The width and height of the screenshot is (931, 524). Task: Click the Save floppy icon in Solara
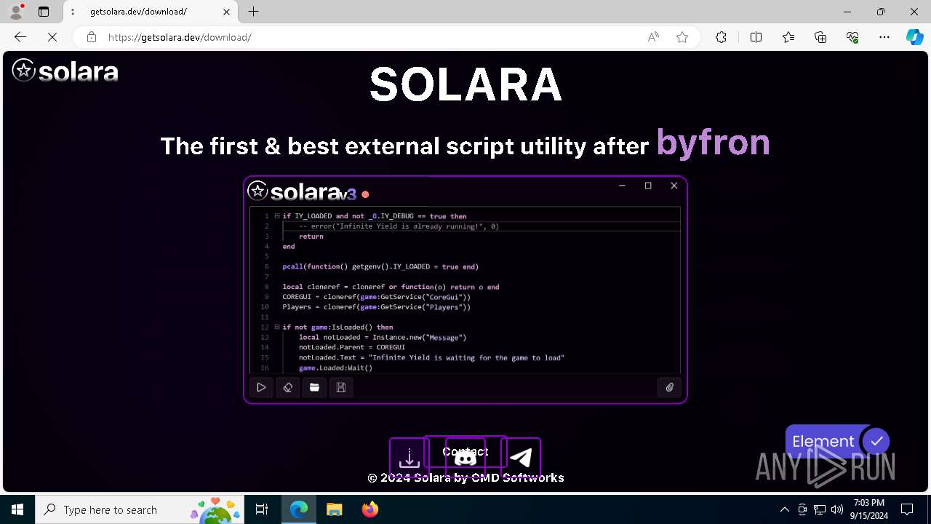pos(341,388)
